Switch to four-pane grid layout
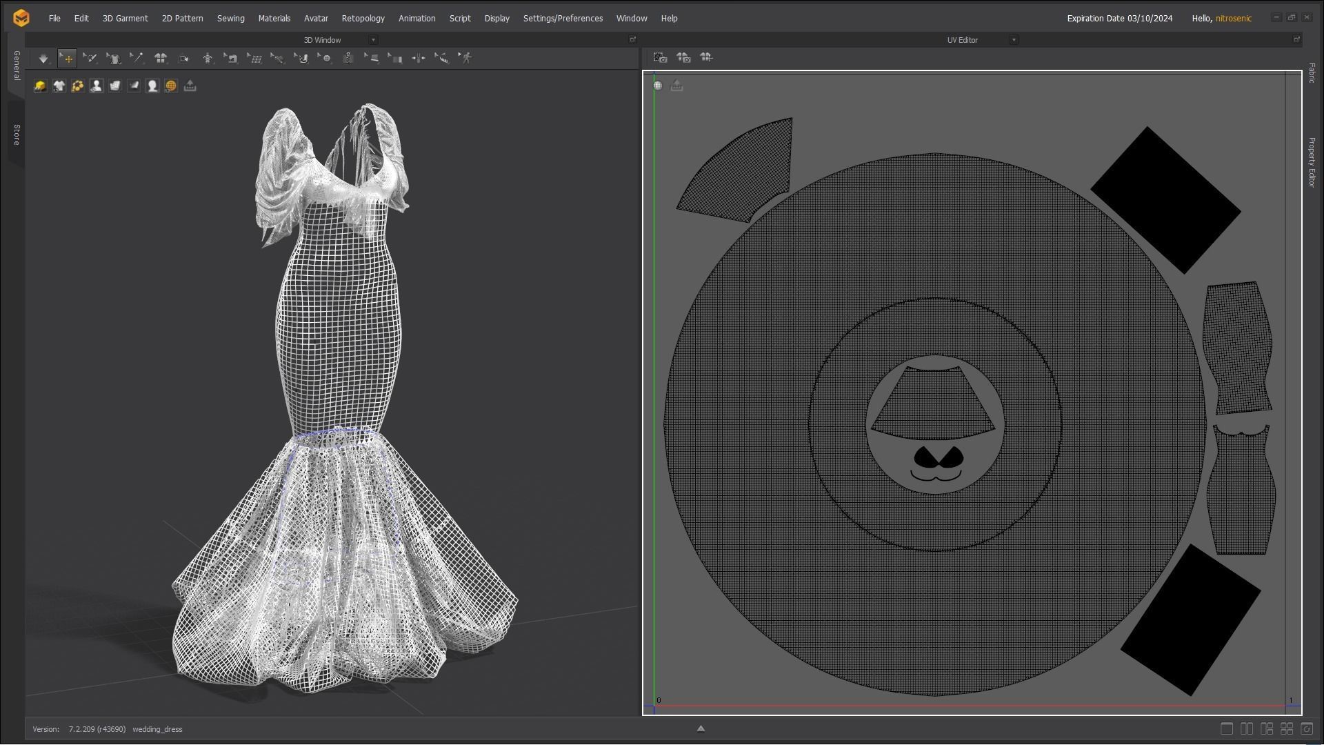 (x=1287, y=728)
